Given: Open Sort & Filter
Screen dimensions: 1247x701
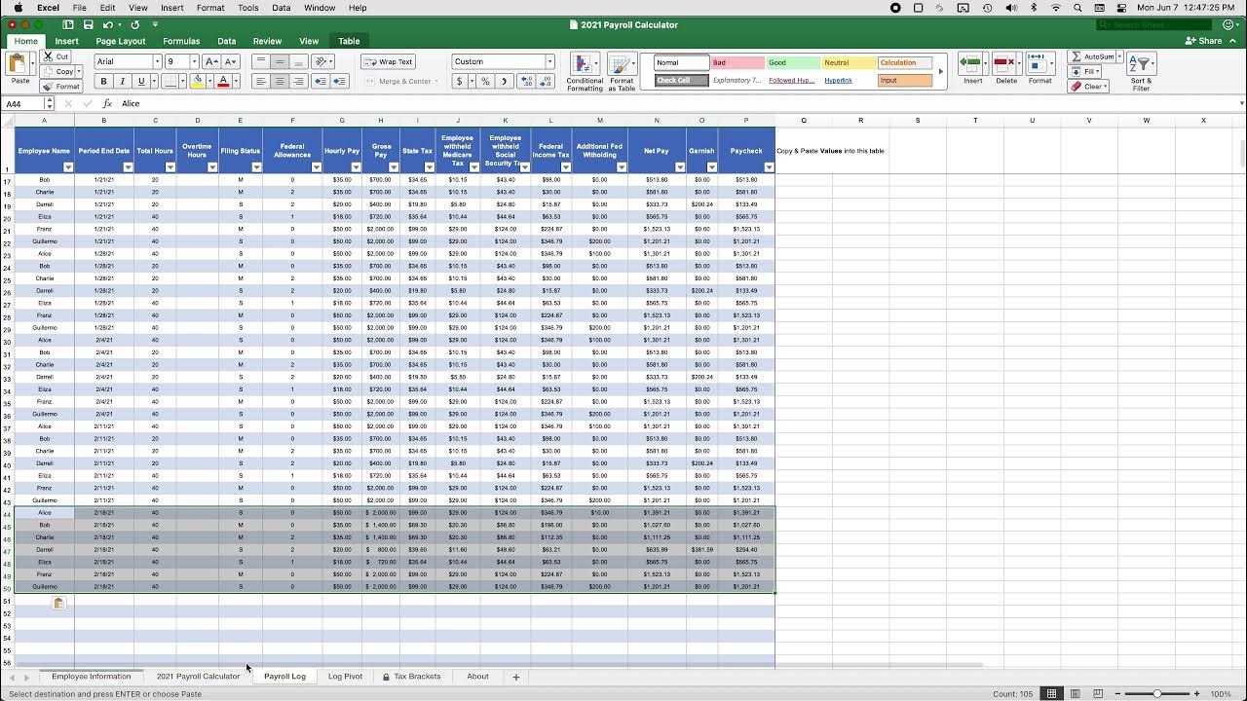Looking at the screenshot, I should click(1141, 72).
